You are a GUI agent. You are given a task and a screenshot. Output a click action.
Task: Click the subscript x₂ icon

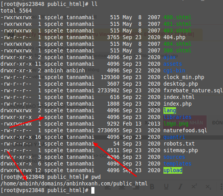[208, 187]
